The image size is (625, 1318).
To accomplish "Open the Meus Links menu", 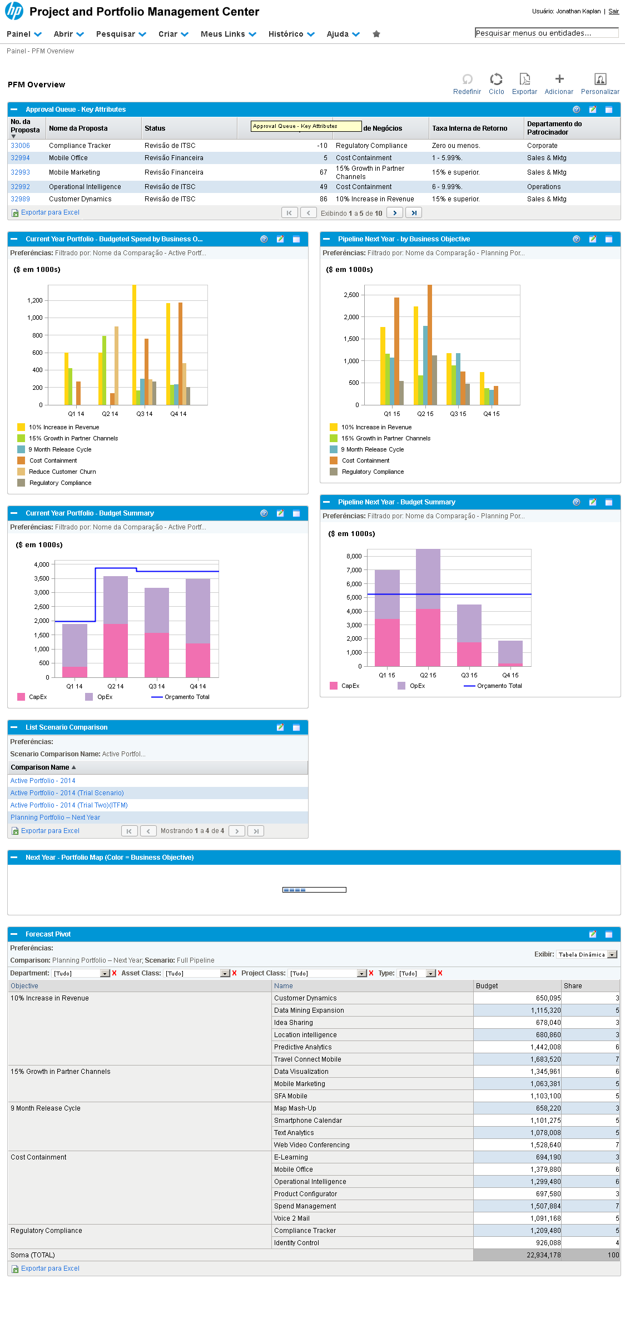I will tap(228, 34).
